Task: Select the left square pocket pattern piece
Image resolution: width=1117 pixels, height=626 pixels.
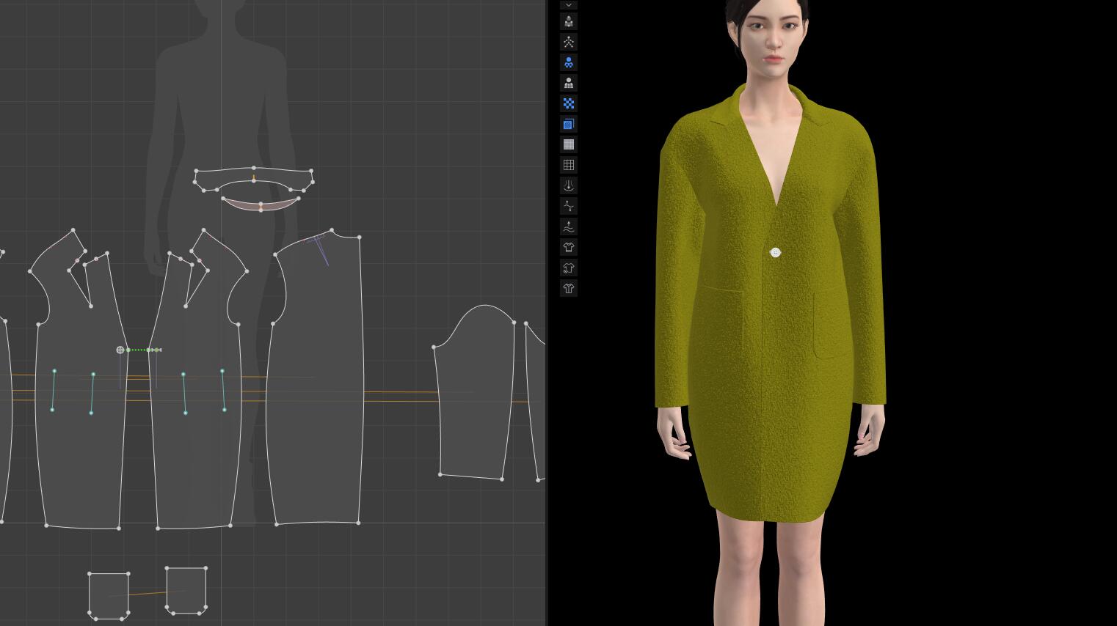Action: tap(109, 594)
